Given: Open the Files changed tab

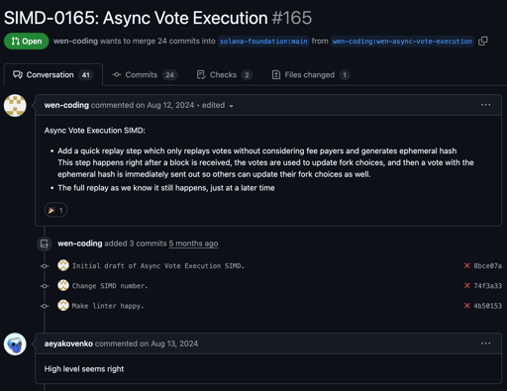Looking at the screenshot, I should point(310,75).
